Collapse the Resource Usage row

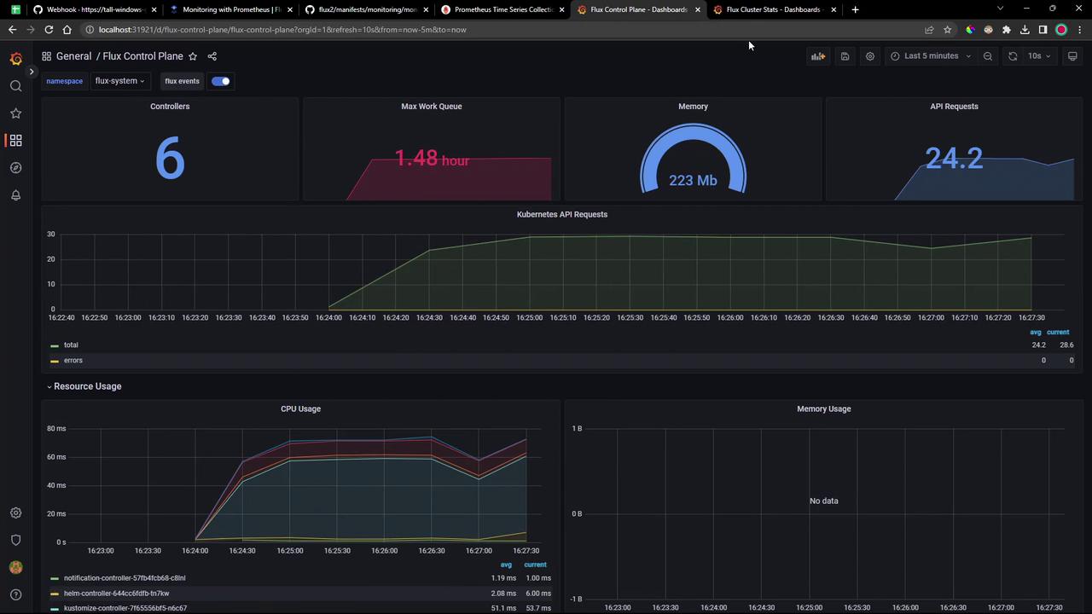86,386
